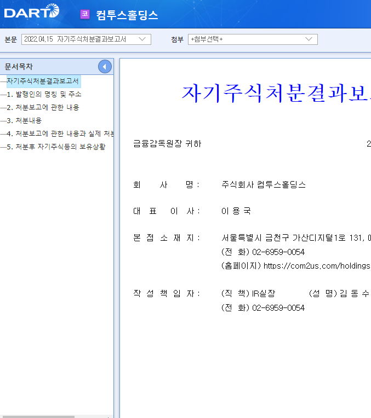371x418 pixels.
Task: Open section 5. 처분후 자기주식등의 보유상황
Action: [56, 147]
